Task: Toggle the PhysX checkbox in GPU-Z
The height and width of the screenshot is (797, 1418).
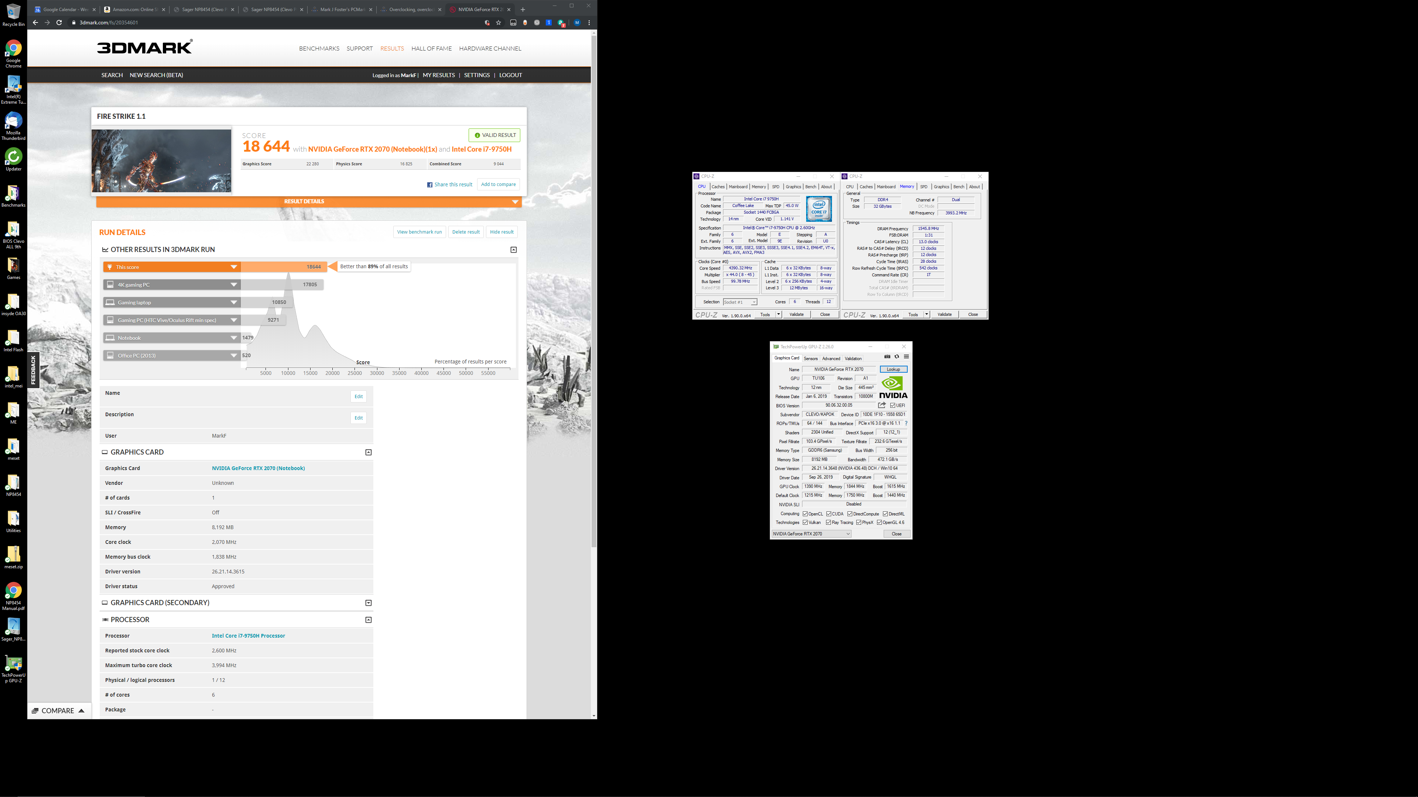Action: point(859,522)
